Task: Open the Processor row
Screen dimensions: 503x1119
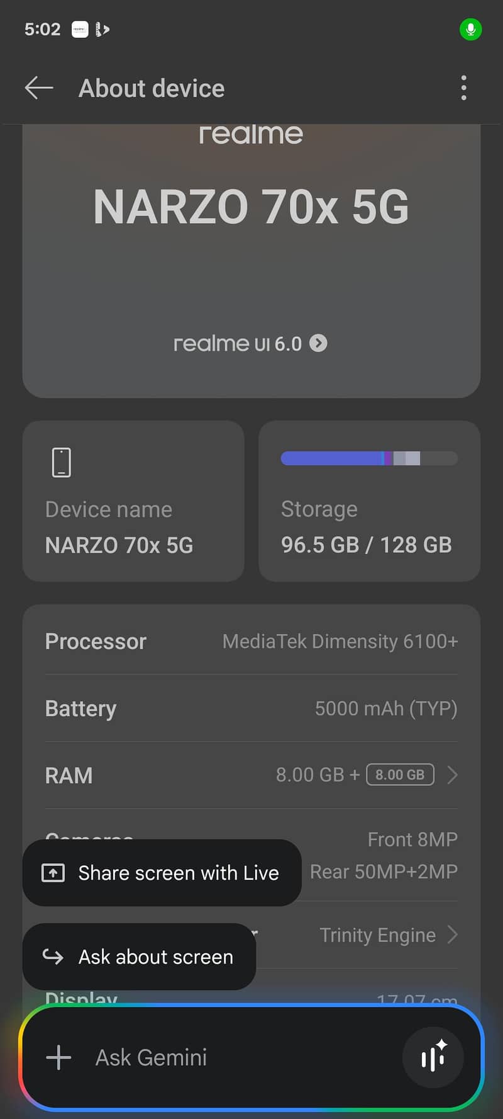Action: (x=251, y=642)
